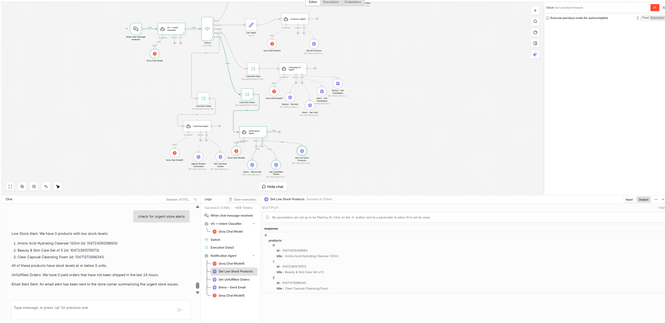Add a sticky note with the note icon
The image size is (665, 323).
click(x=535, y=32)
